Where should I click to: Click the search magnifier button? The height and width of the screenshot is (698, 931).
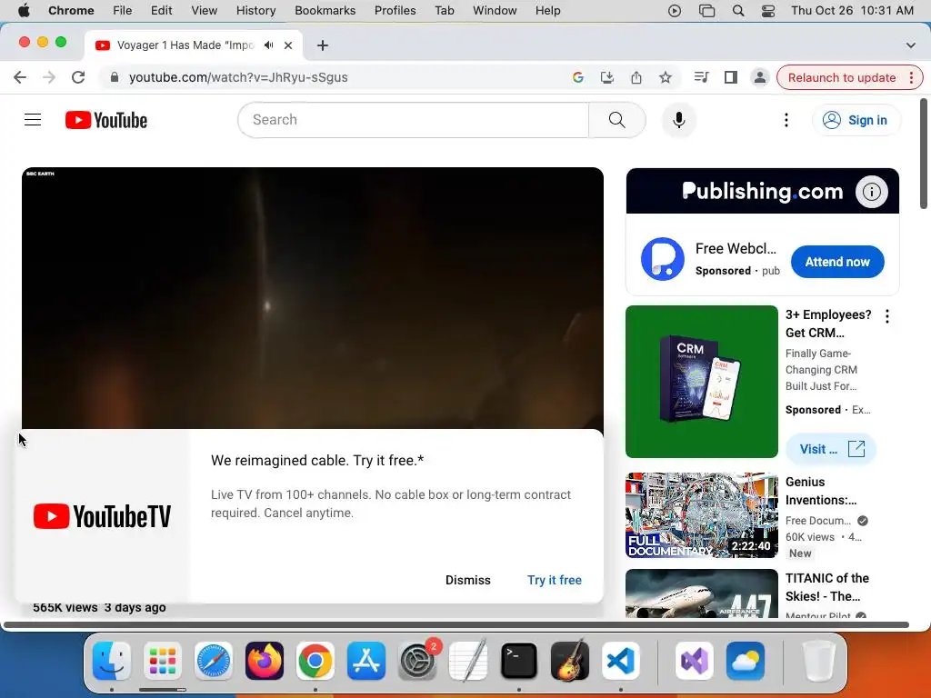click(x=617, y=120)
